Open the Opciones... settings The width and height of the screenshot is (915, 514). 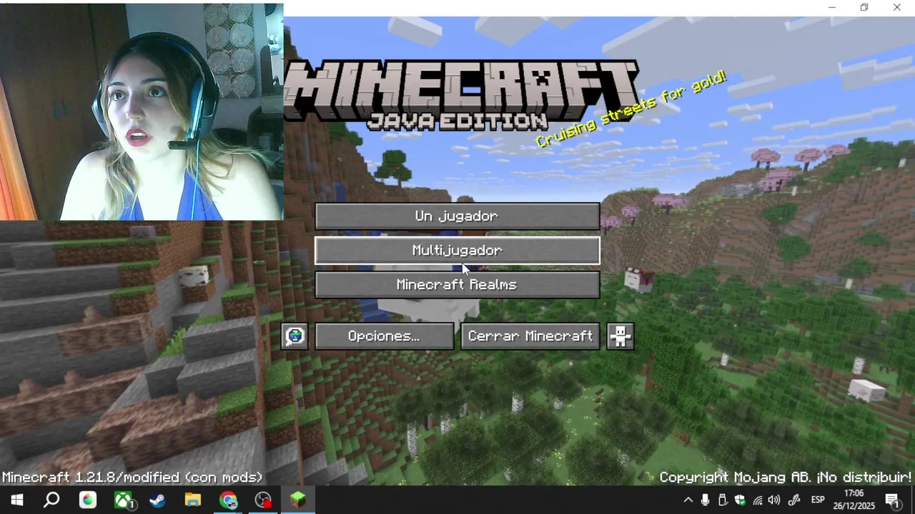pyautogui.click(x=385, y=336)
